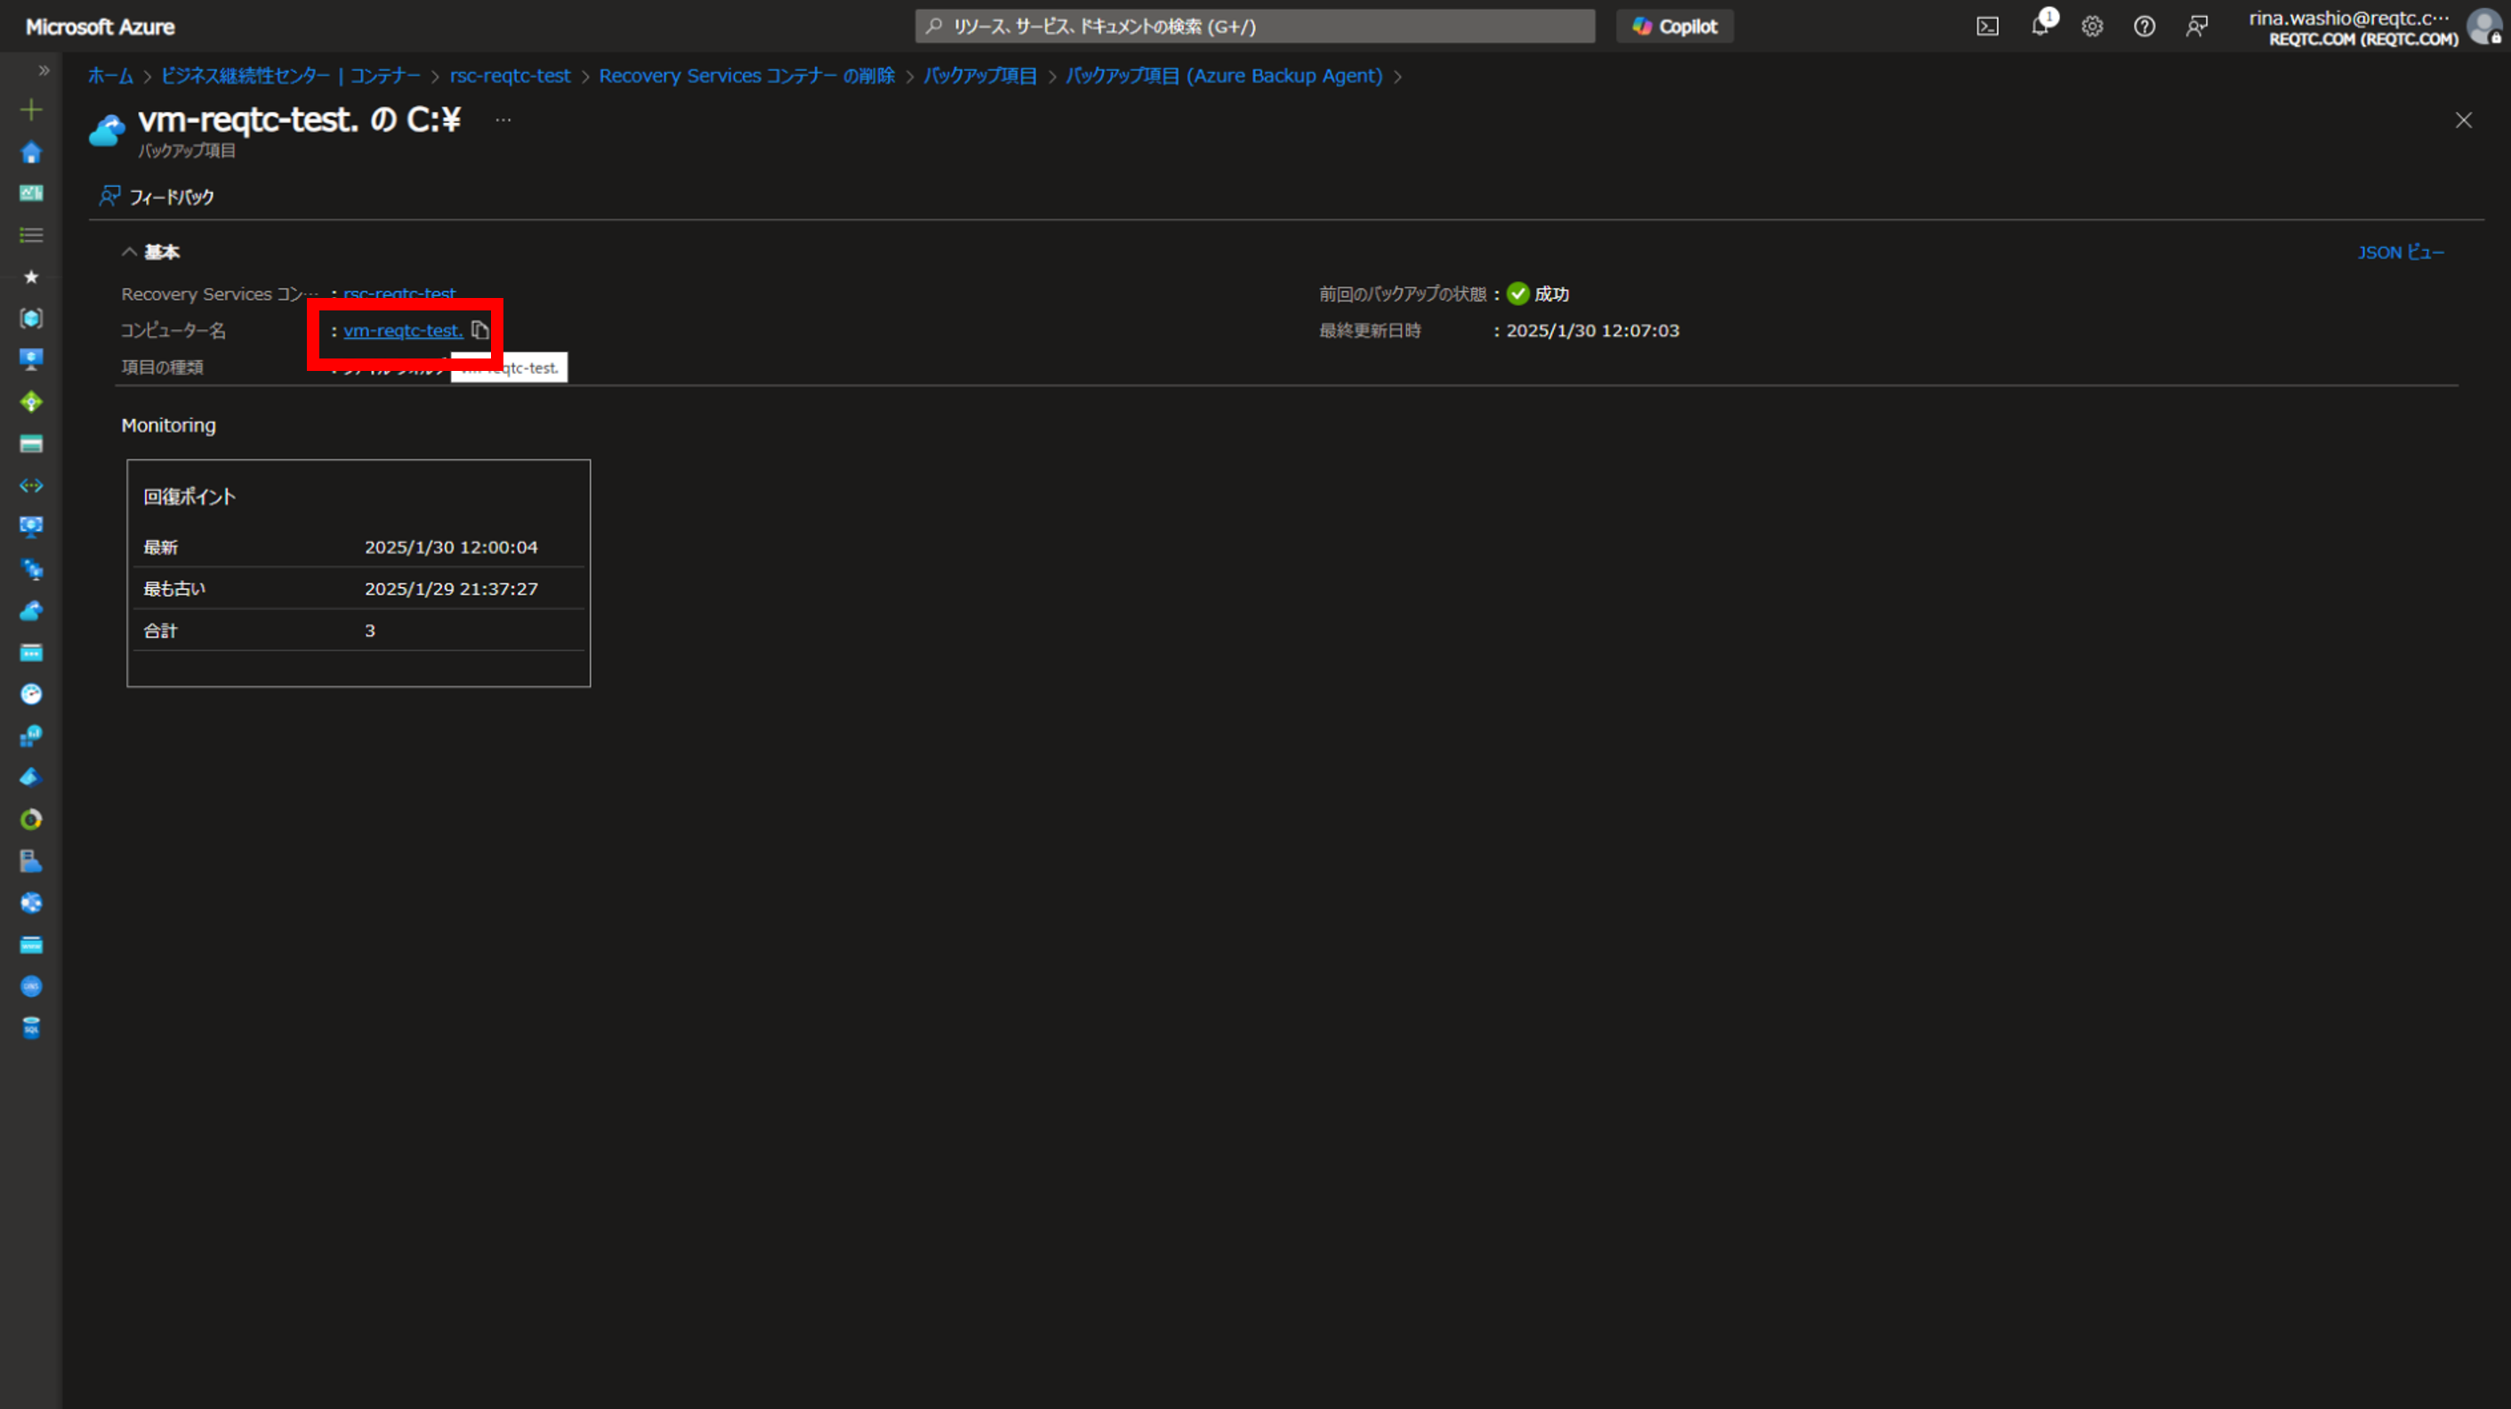Click the 成功 backup status value
This screenshot has height=1409, width=2511.
click(x=1551, y=294)
